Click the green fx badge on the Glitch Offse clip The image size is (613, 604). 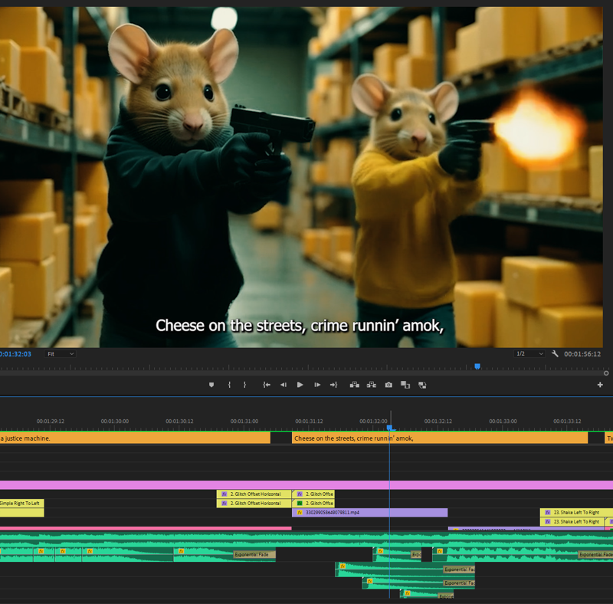pyautogui.click(x=300, y=503)
